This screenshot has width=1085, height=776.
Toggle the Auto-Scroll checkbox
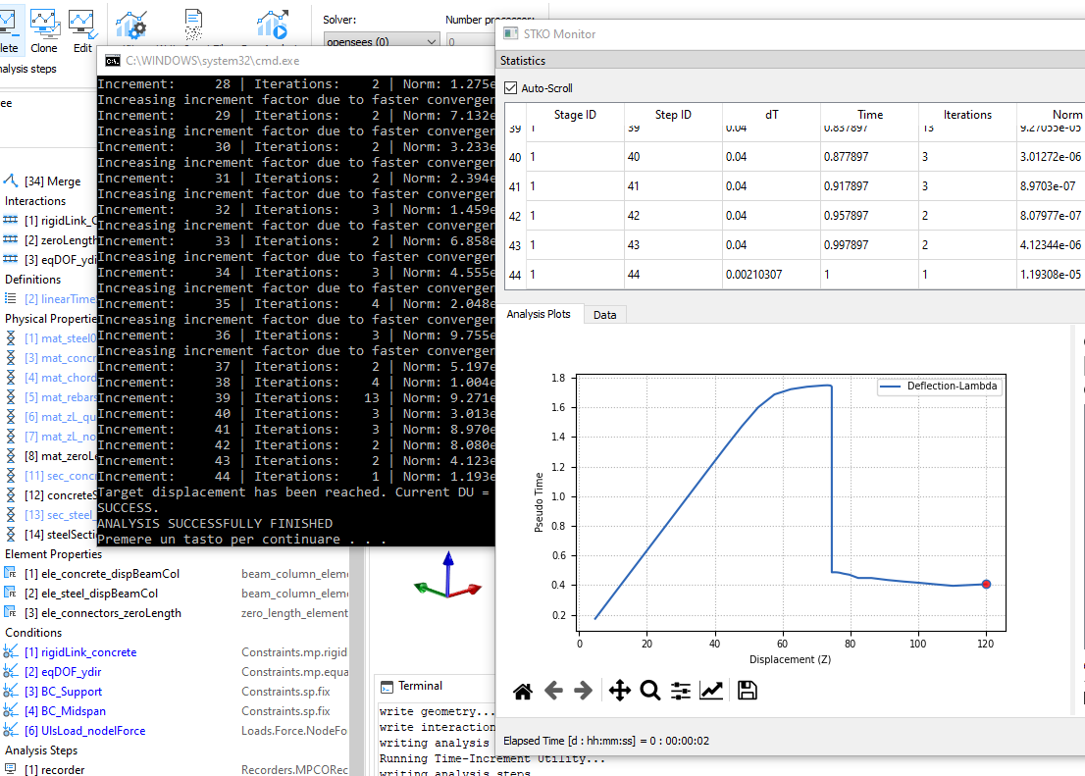tap(511, 88)
